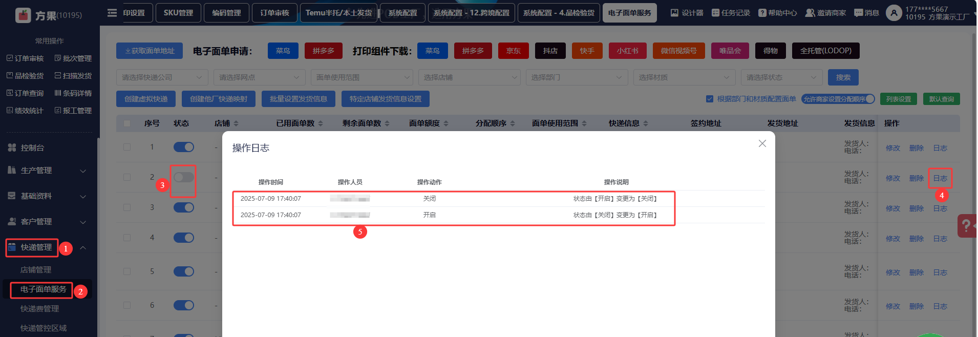Open 订单审核 shortcut in the sidebar
This screenshot has width=978, height=337.
click(x=25, y=58)
